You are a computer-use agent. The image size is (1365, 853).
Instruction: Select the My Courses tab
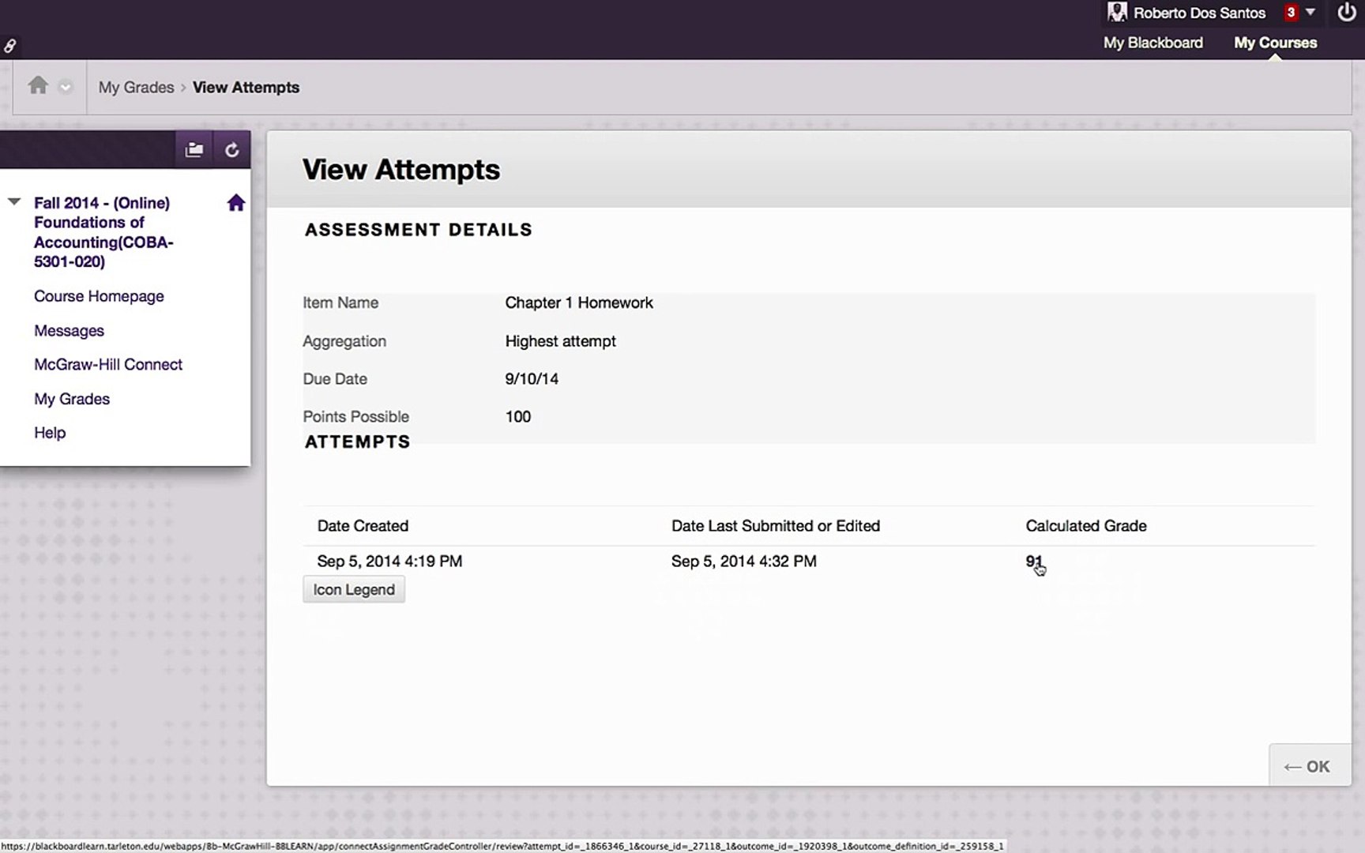click(x=1275, y=43)
